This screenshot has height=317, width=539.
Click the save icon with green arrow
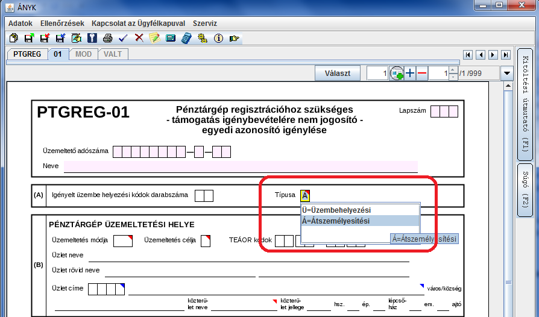(30, 38)
